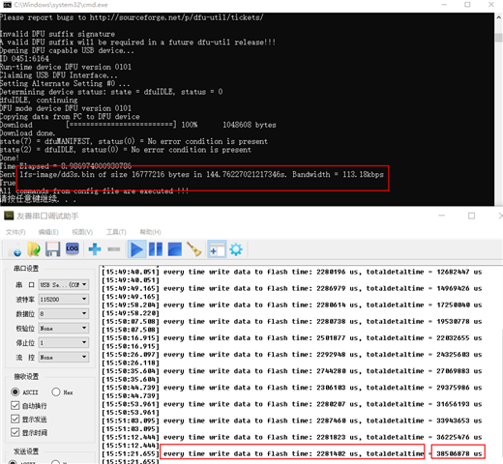Click the 'Invalid DFU suffix signature' line
This screenshot has width=503, height=464.
point(57,34)
